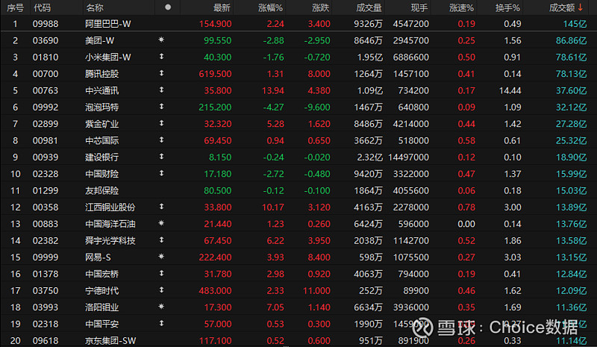Click the sun marker icon beside 中国海洋石油
Image resolution: width=597 pixels, height=347 pixels.
pos(161,223)
